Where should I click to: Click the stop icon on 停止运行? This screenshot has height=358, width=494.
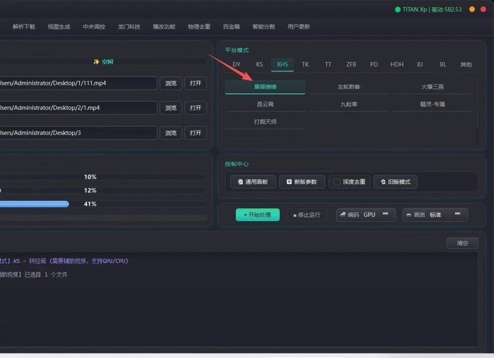[x=295, y=215]
